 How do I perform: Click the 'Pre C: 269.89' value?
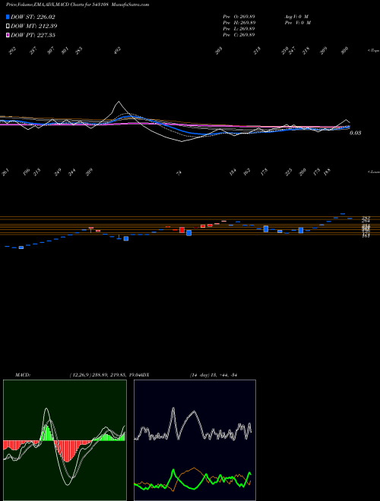(239, 35)
